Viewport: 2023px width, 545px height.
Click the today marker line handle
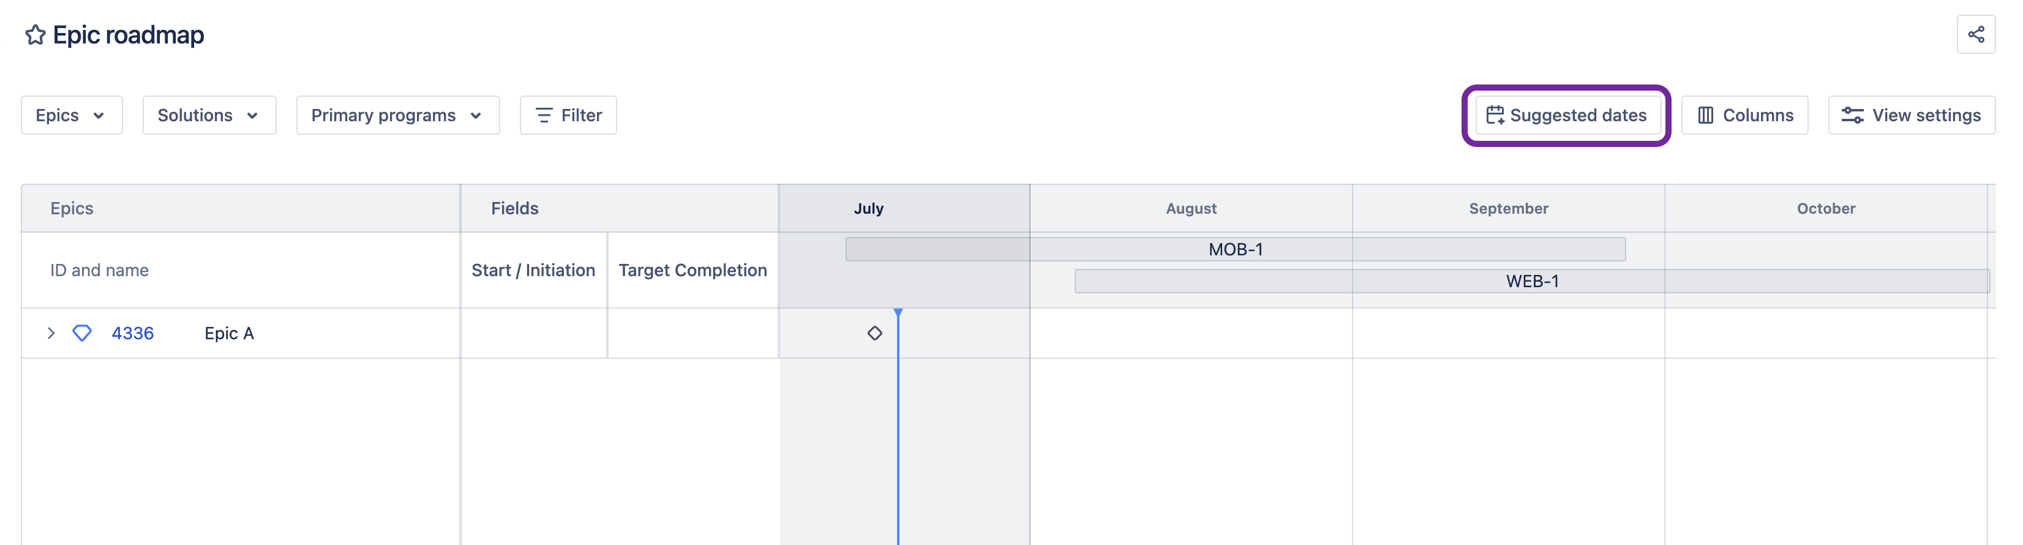pyautogui.click(x=898, y=312)
